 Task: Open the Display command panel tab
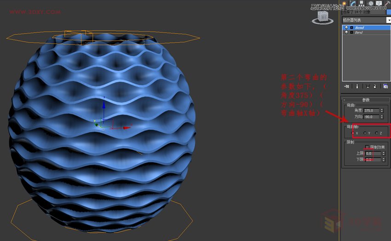click(379, 3)
